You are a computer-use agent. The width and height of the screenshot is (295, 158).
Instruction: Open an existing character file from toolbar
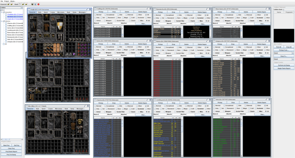[8, 4]
